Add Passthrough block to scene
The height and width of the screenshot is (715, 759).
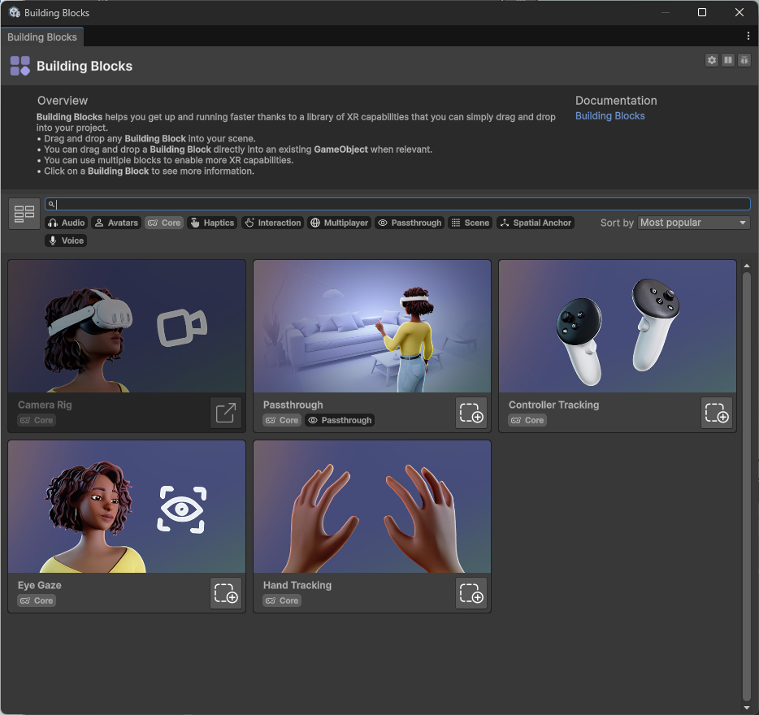[471, 413]
